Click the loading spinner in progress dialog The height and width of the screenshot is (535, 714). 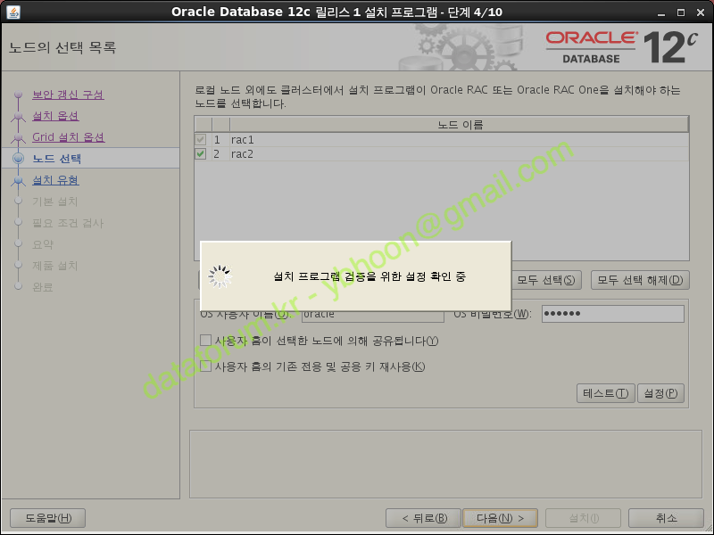(x=220, y=276)
